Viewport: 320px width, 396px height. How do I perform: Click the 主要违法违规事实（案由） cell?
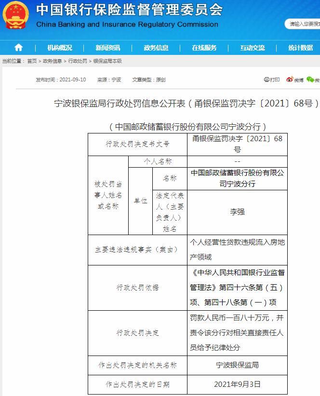[x=137, y=250]
